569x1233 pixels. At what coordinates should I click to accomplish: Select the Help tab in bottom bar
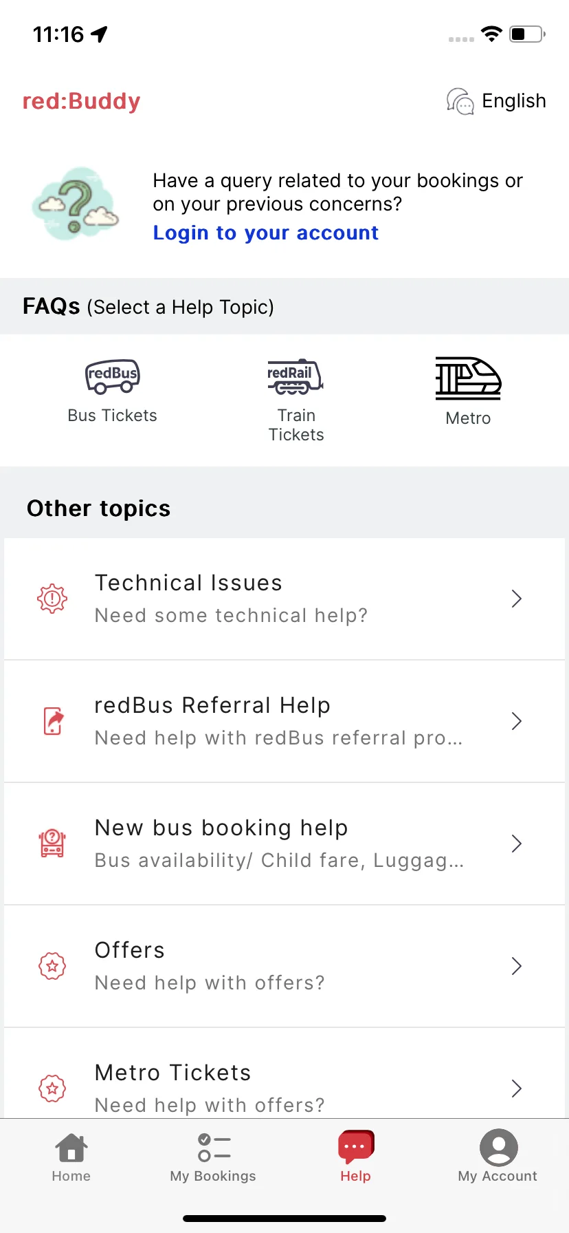click(x=355, y=1157)
